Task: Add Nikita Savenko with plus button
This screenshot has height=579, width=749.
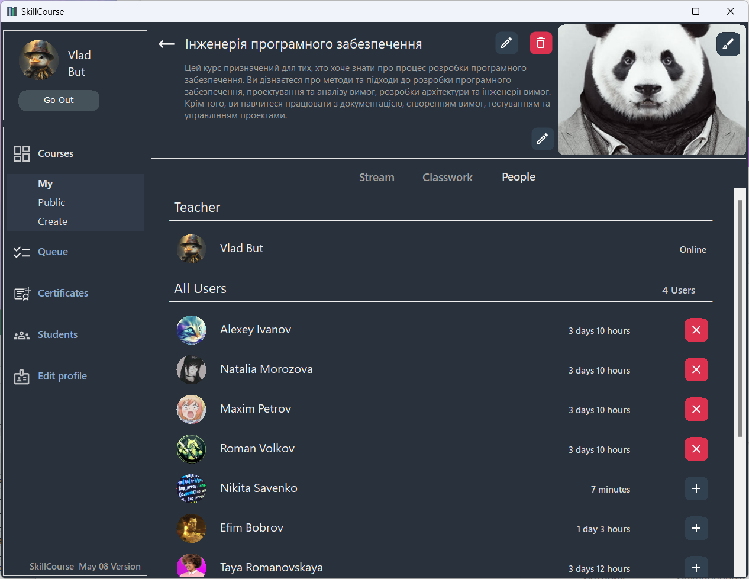Action: [x=696, y=488]
